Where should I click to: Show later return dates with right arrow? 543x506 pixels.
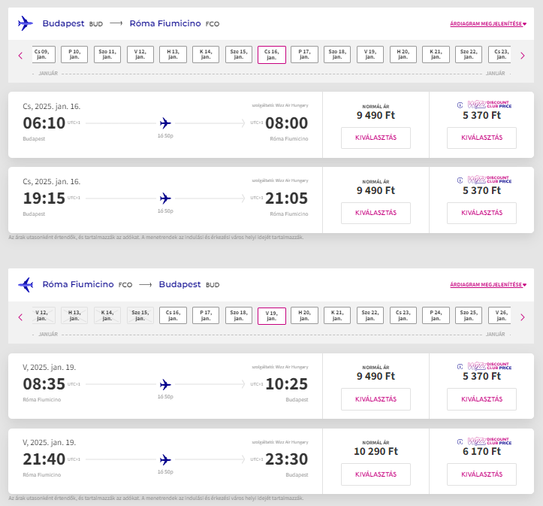[x=522, y=317]
